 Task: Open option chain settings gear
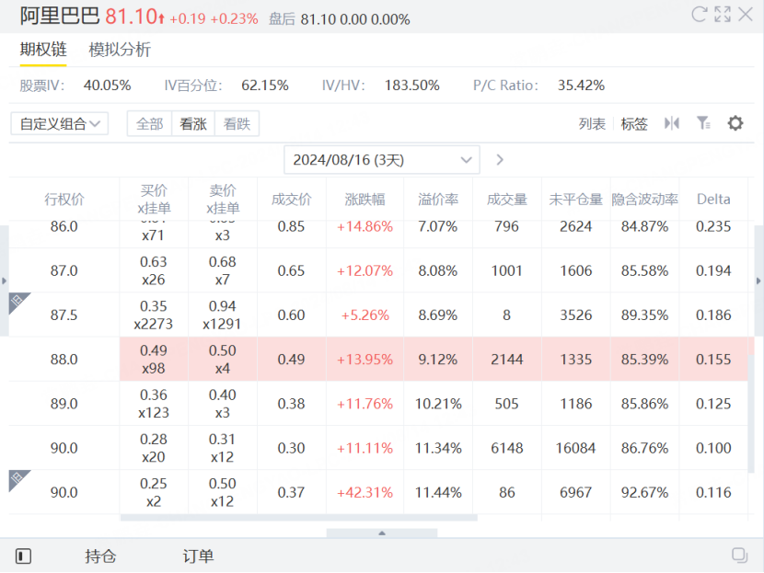tap(735, 123)
